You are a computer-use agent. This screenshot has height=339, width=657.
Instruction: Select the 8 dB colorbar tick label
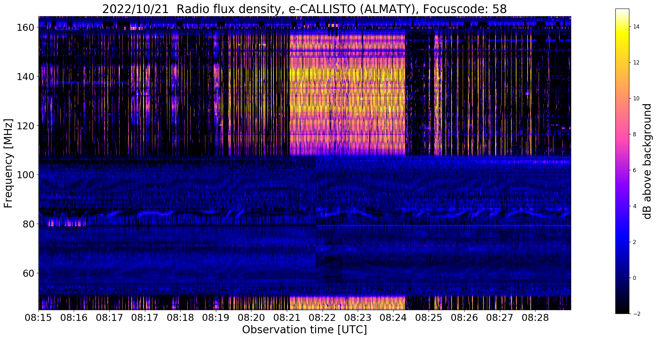(x=635, y=134)
